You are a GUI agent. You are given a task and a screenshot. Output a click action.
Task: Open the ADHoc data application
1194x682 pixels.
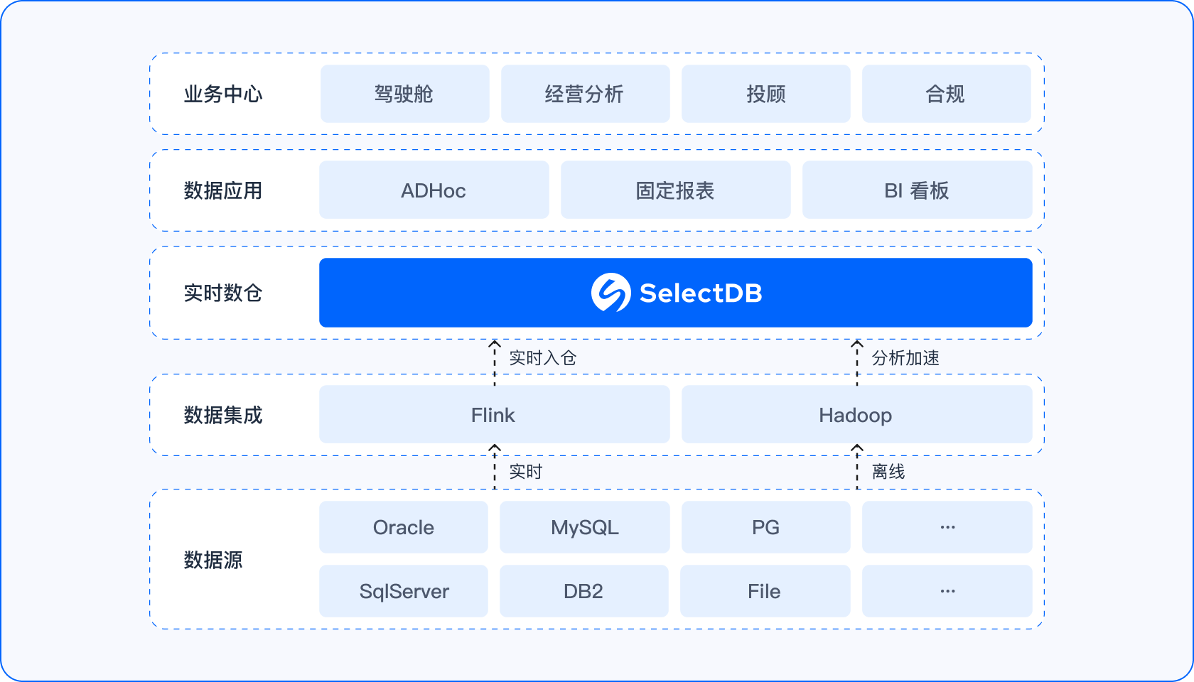click(x=434, y=190)
